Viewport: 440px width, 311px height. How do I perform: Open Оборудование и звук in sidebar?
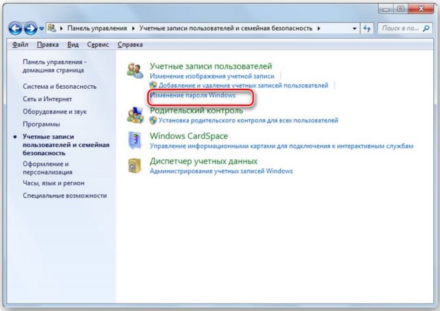(x=55, y=111)
